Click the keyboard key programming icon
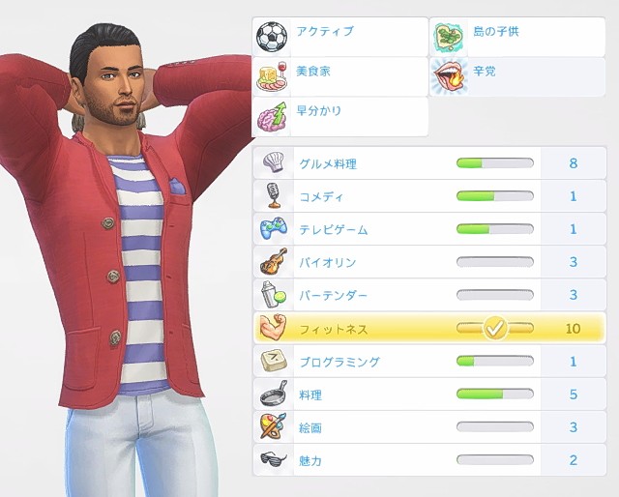 273,361
